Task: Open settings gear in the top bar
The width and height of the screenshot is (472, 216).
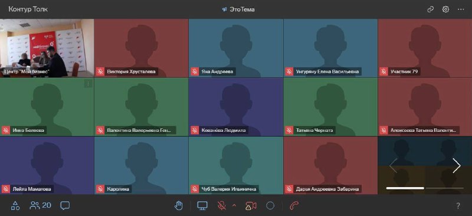Action: tap(445, 9)
